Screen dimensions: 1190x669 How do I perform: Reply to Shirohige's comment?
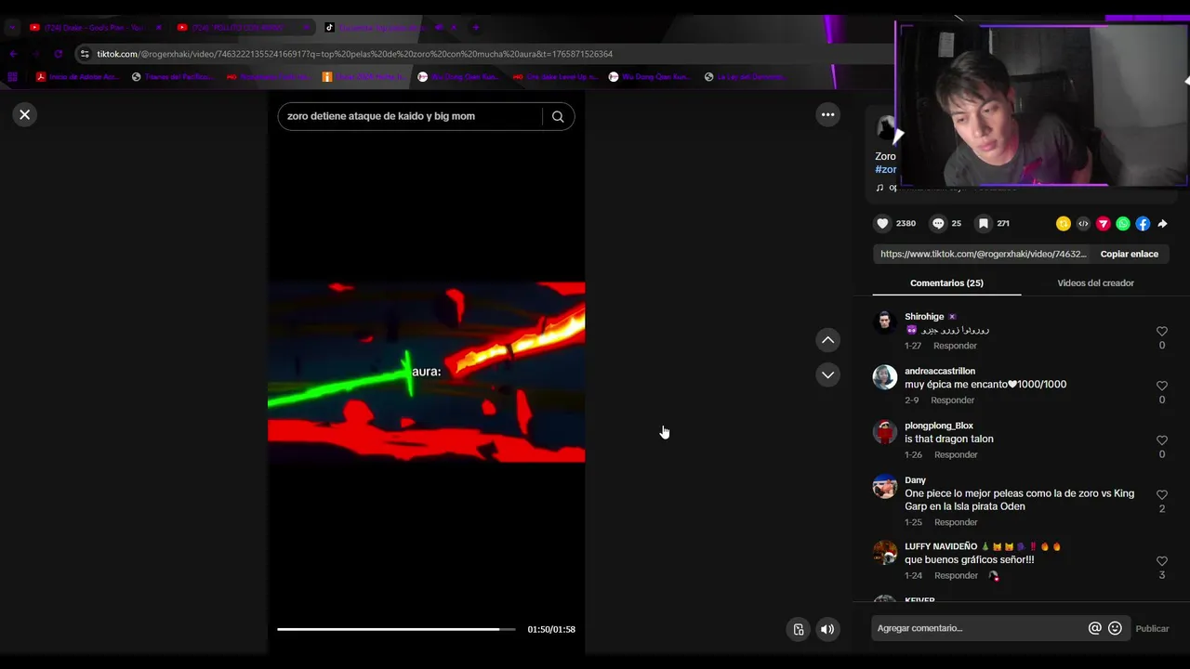point(955,346)
